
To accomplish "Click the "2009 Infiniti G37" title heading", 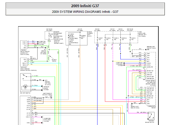I will pos(85,6).
